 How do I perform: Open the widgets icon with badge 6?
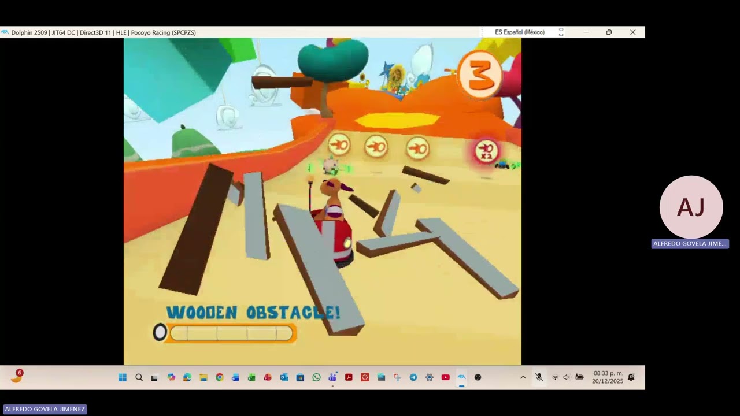(17, 376)
